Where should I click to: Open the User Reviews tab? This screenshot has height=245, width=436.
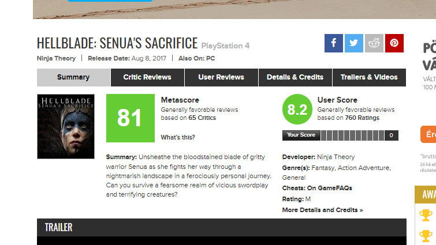[221, 77]
